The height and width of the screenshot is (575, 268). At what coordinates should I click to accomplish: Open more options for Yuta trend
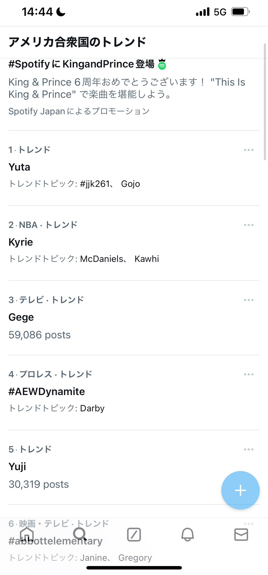(249, 150)
